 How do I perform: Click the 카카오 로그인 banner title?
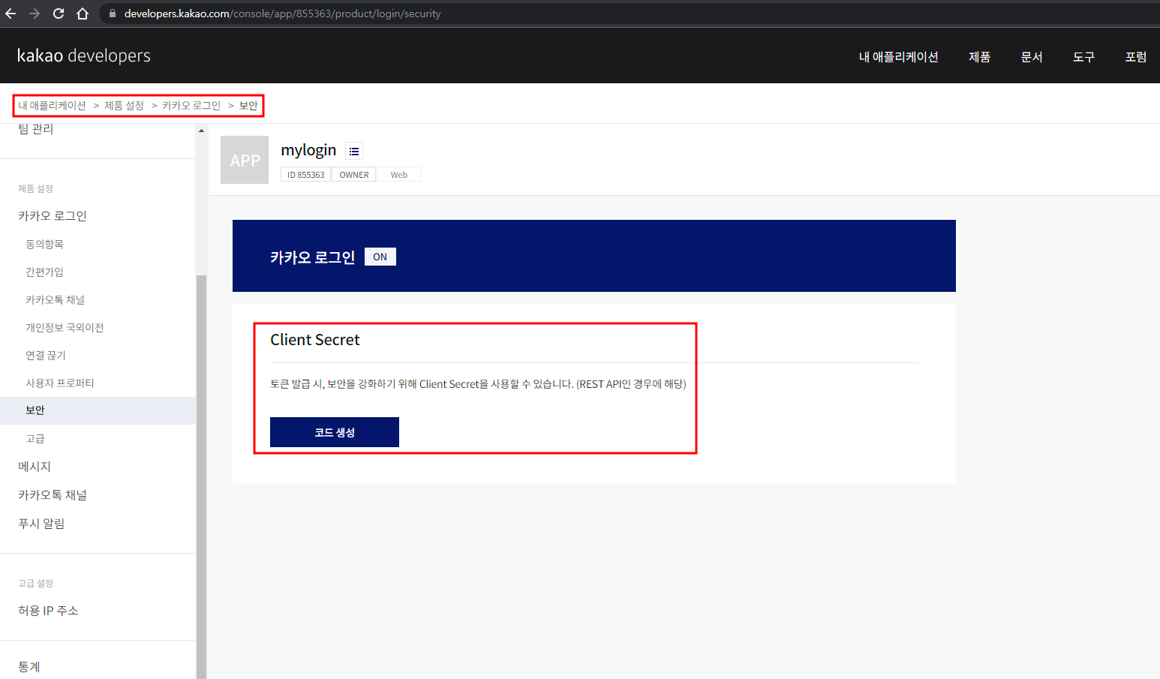coord(313,257)
